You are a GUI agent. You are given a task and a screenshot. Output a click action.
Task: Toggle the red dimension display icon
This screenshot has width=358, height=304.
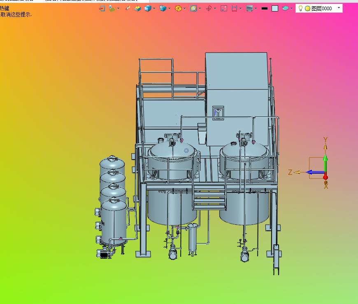coord(234,8)
